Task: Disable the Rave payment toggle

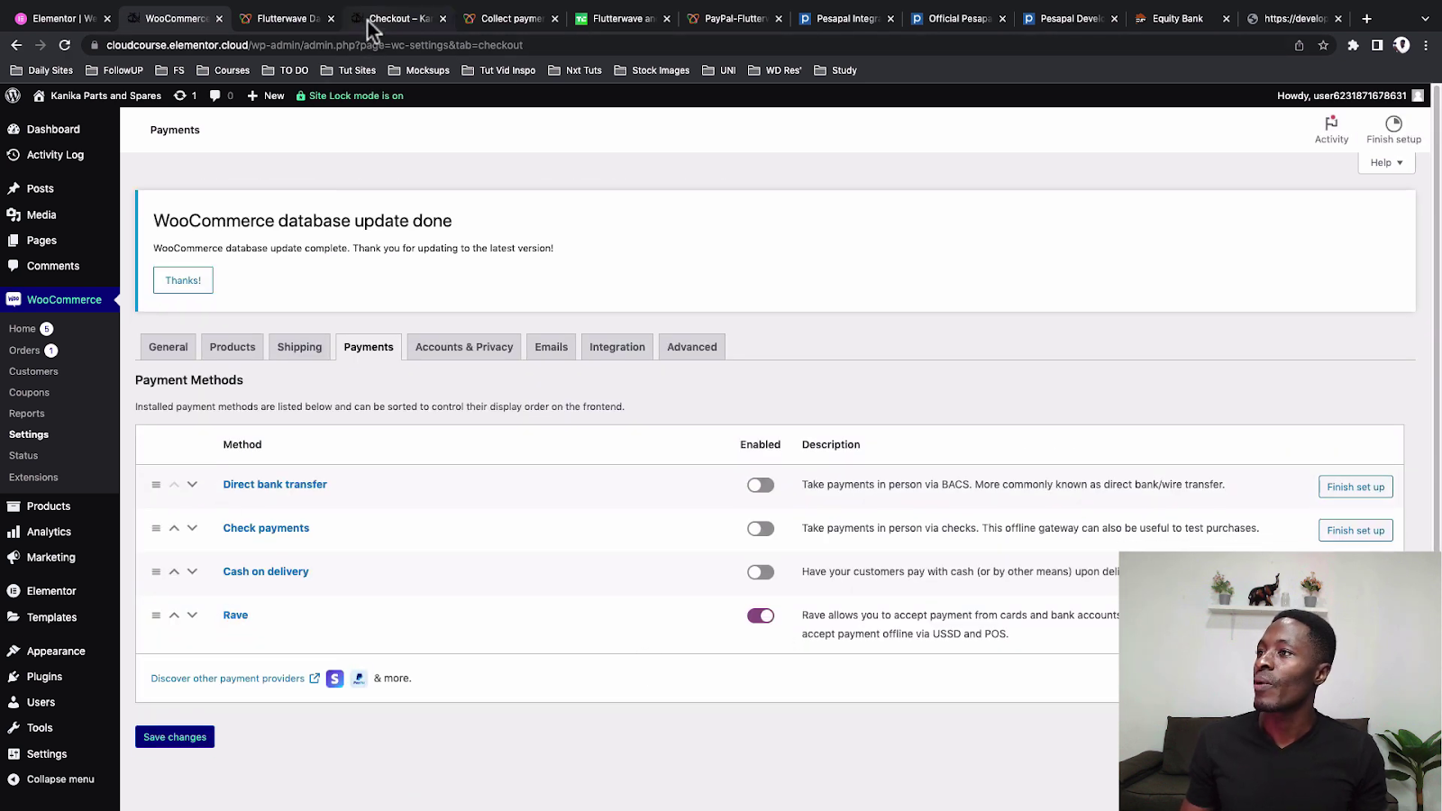Action: click(760, 616)
